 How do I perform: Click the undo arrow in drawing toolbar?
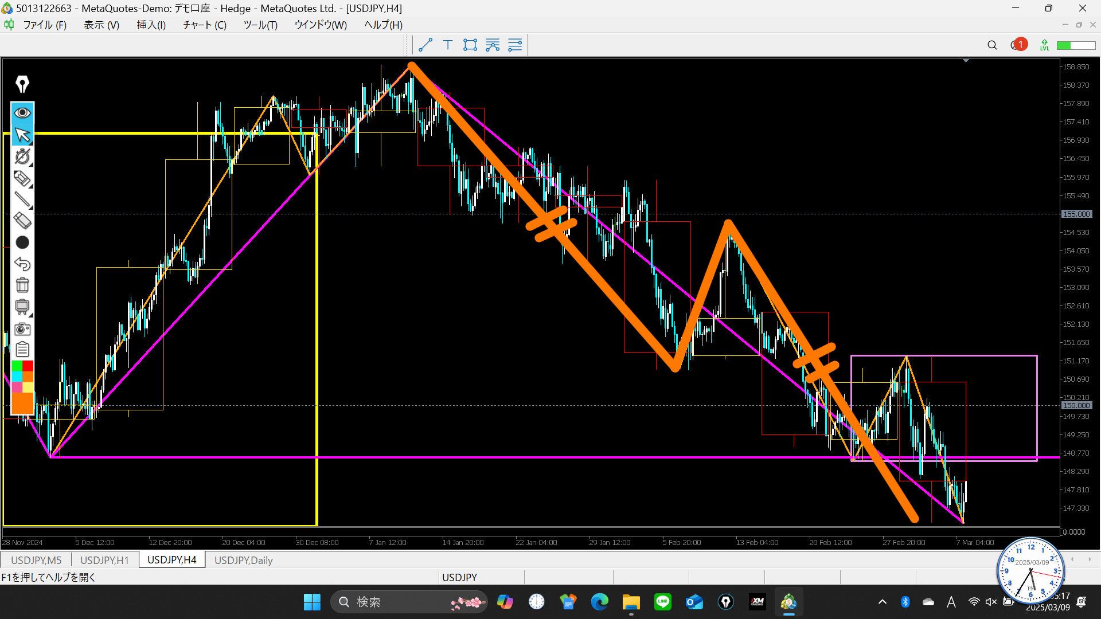click(22, 264)
